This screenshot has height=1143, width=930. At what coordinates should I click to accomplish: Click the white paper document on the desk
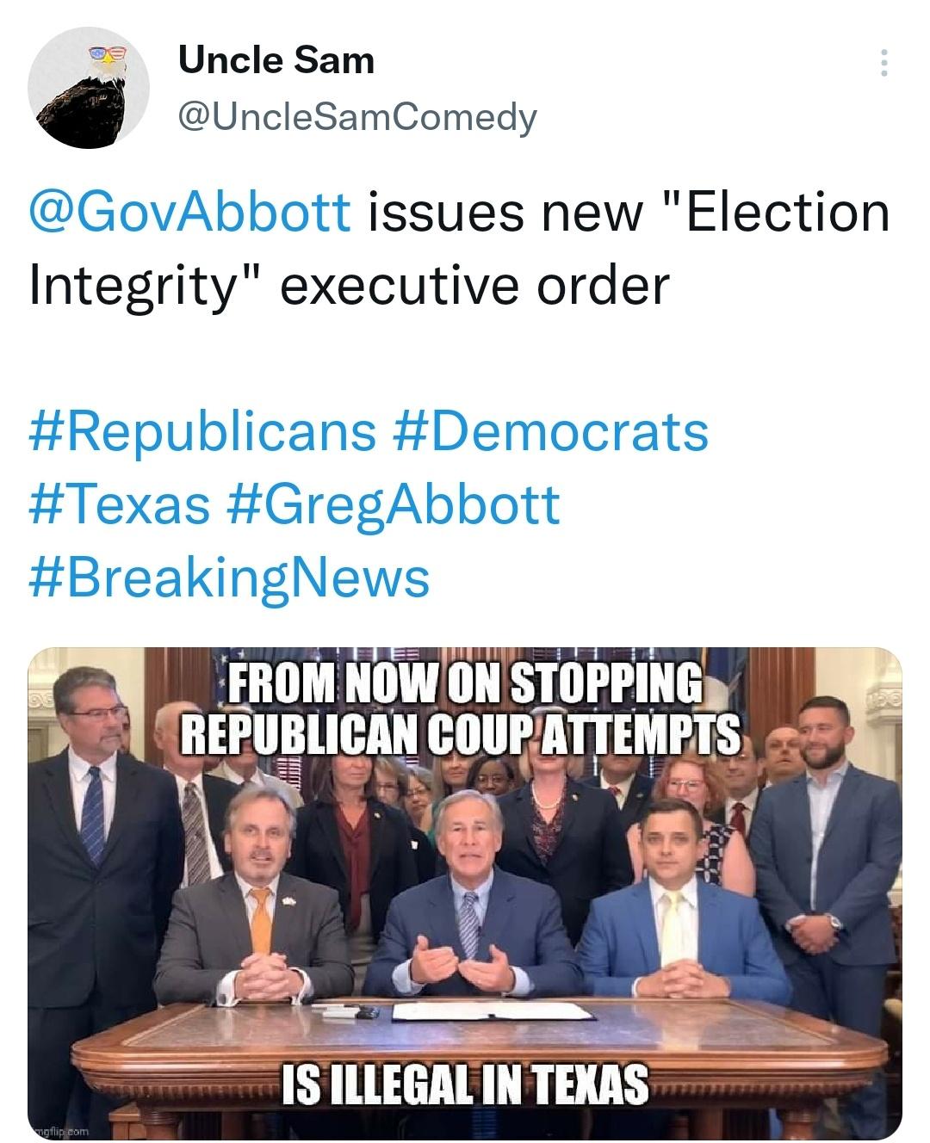(x=493, y=1010)
